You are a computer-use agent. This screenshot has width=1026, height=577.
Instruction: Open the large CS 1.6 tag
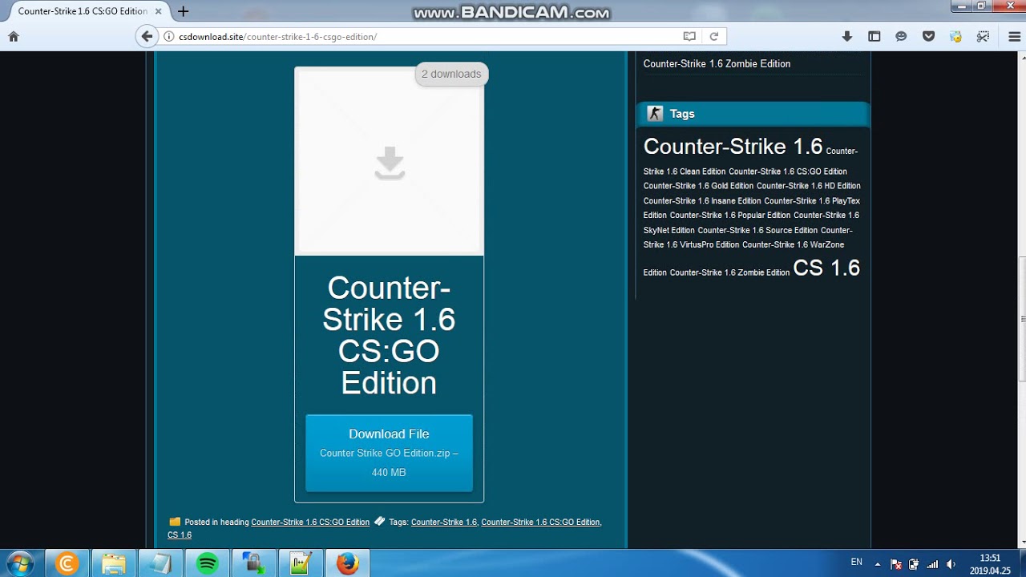[x=826, y=268]
